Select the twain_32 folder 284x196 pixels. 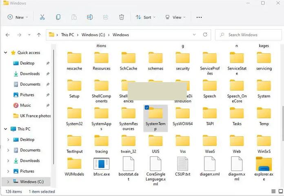point(129,144)
